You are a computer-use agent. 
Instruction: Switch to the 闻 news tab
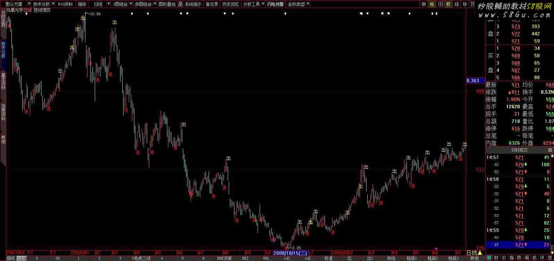point(527,258)
